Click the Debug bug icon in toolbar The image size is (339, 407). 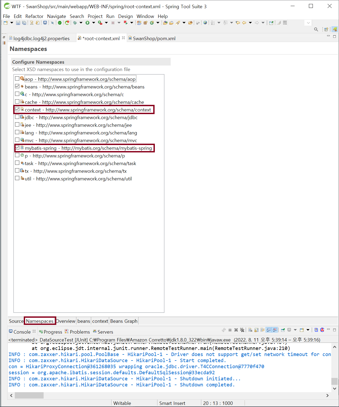point(75,23)
